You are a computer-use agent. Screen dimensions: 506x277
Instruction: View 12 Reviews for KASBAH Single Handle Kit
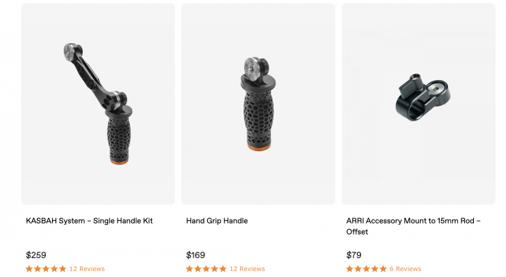pyautogui.click(x=87, y=269)
